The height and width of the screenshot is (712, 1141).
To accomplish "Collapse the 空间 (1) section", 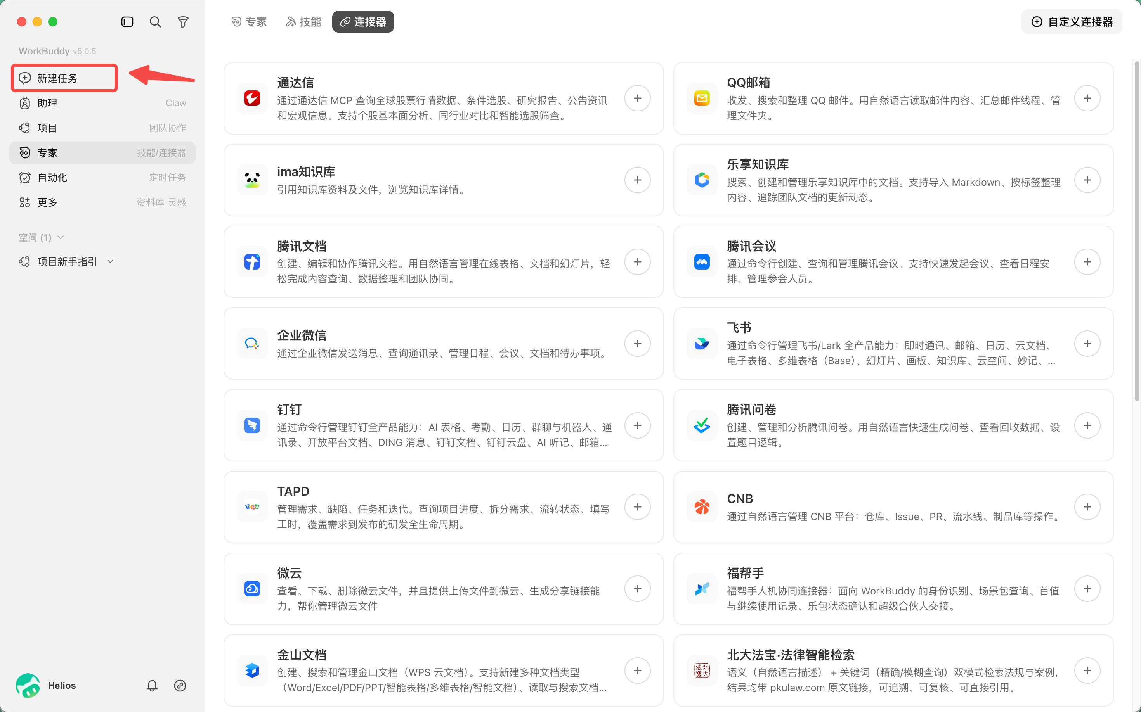I will (x=41, y=237).
